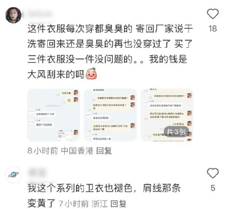Tap the 7小时前 浙江 info label
Image resolution: width=227 pixels, height=209 pixels.
tap(83, 203)
